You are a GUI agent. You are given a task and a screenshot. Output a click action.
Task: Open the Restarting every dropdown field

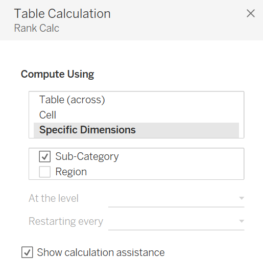click(176, 221)
